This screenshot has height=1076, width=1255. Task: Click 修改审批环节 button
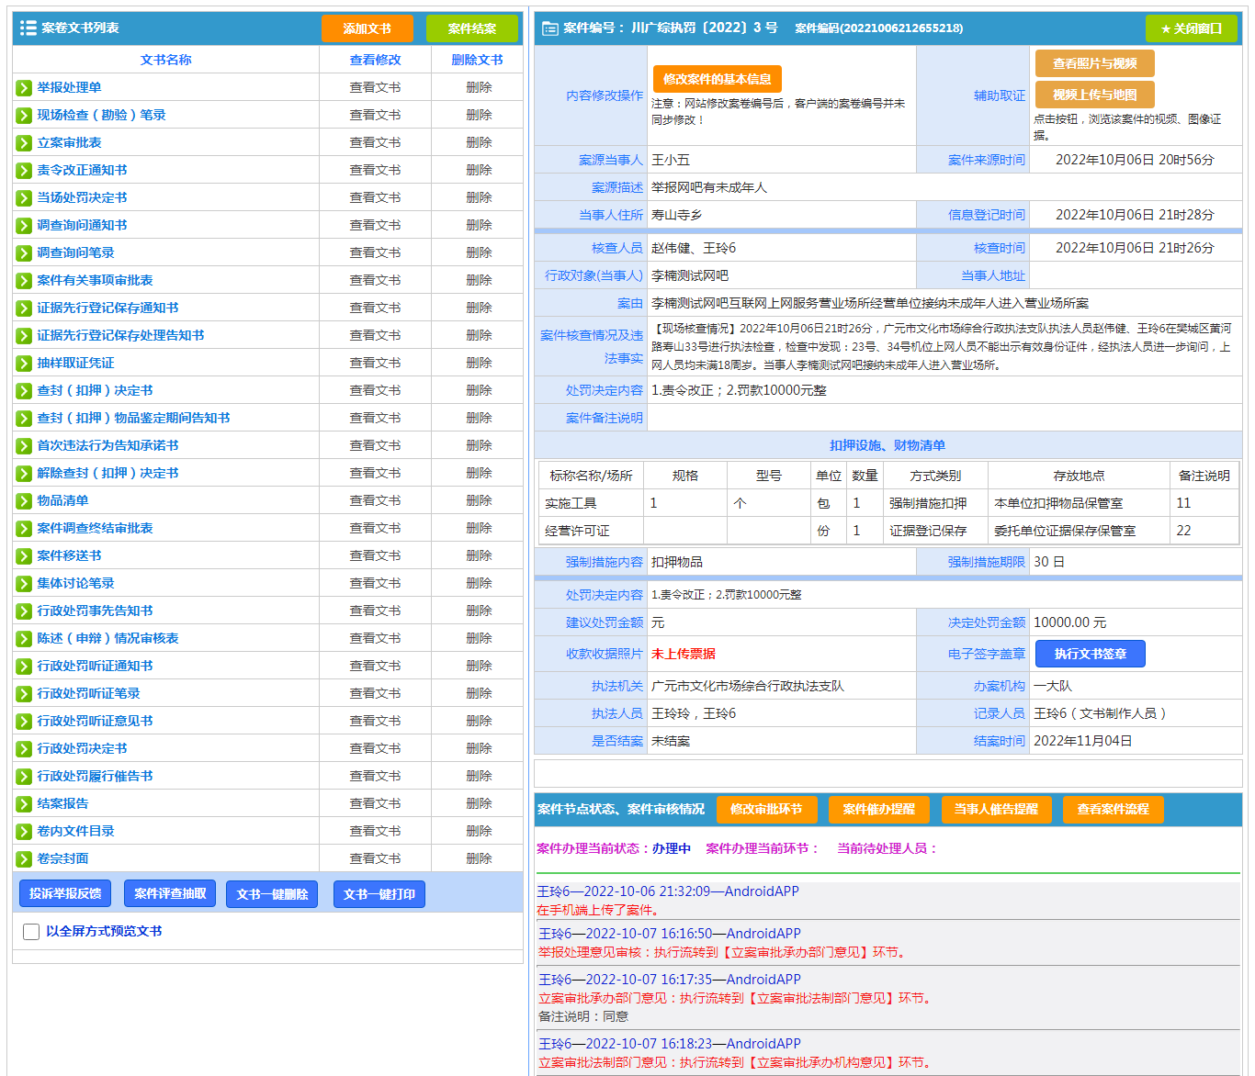click(766, 810)
